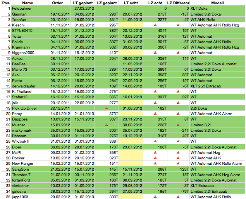Click red warning triangle in Kleschi LZ Differenz

[x=178, y=25]
